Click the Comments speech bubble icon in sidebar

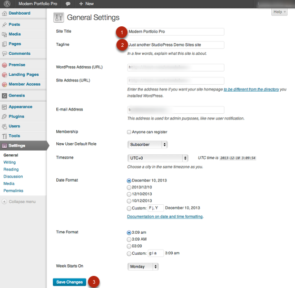(x=4, y=54)
